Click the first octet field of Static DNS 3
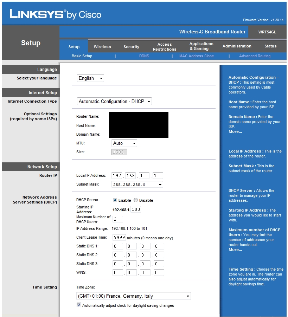This screenshot has width=288, height=317. [118, 264]
